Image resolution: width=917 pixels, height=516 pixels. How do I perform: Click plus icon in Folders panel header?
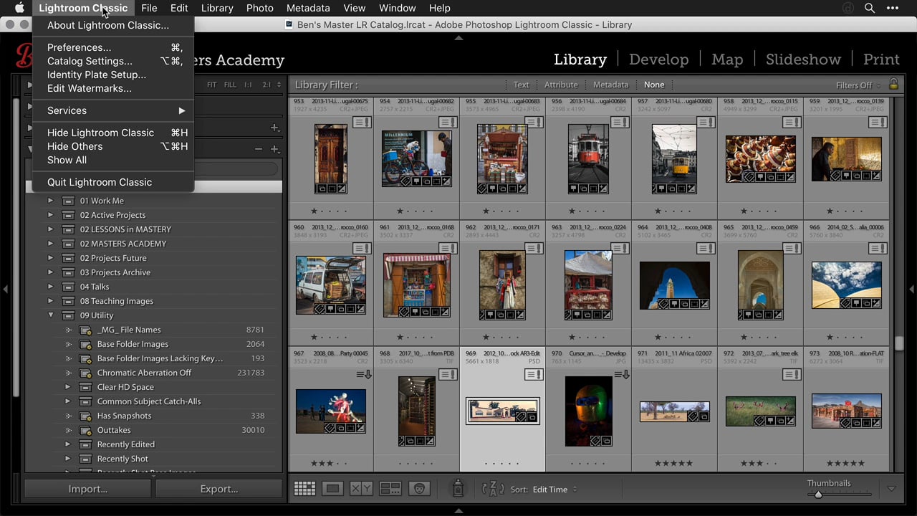[274, 128]
